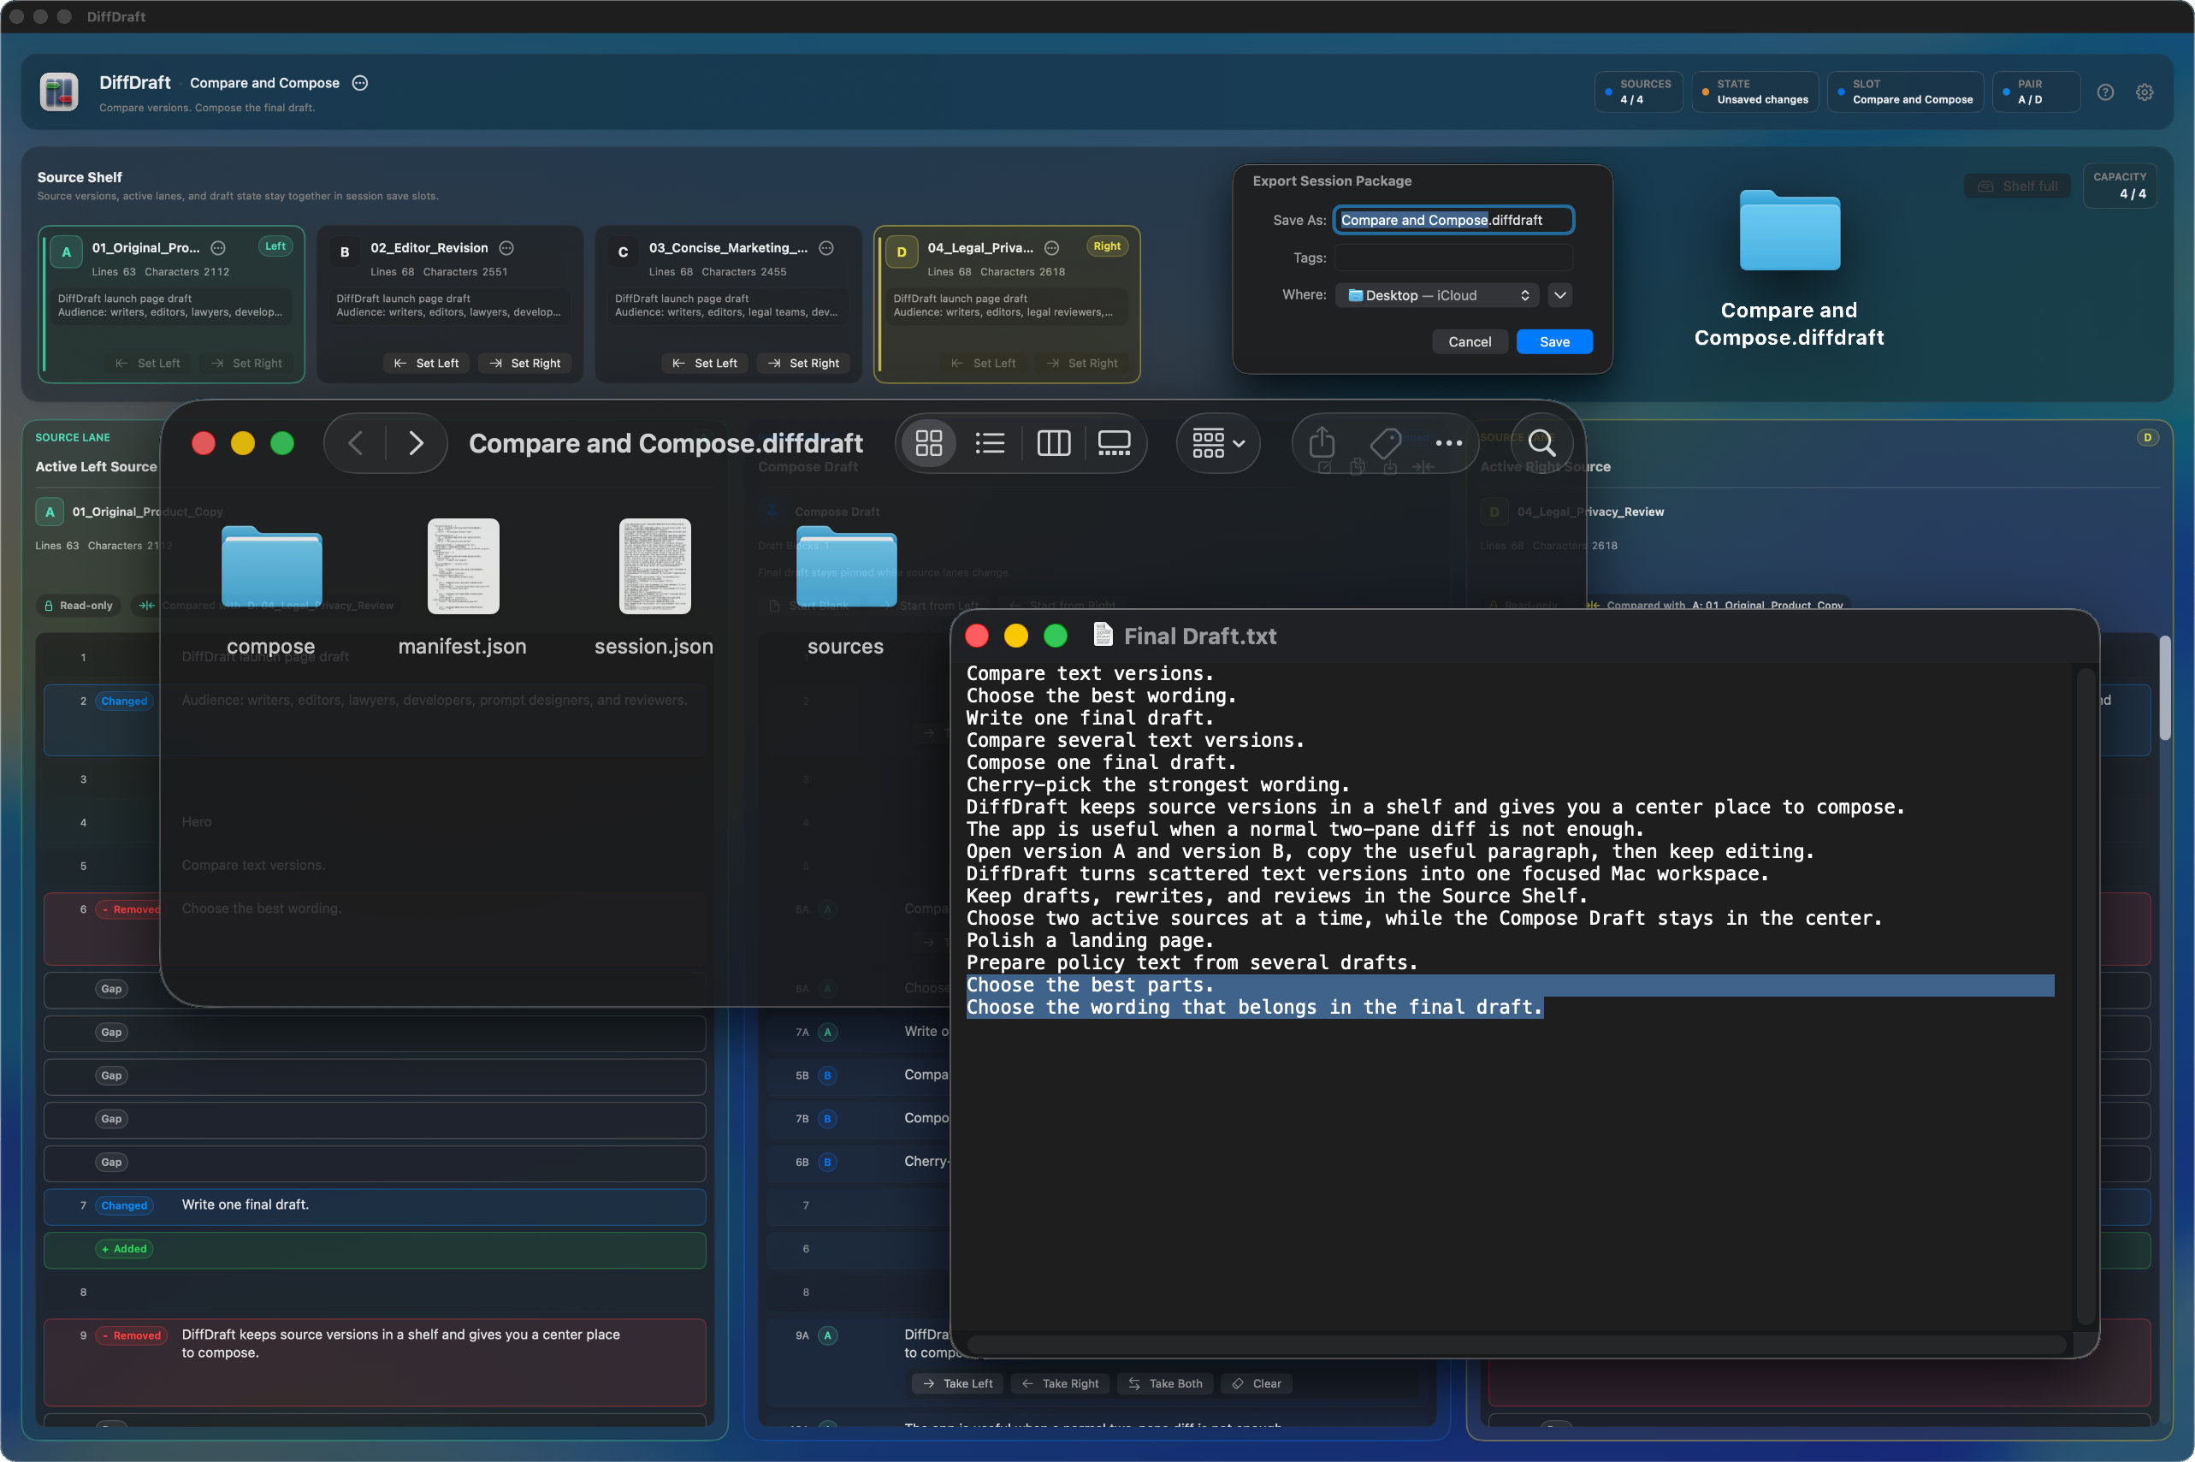Click the Take Left action
The height and width of the screenshot is (1462, 2195).
click(957, 1383)
